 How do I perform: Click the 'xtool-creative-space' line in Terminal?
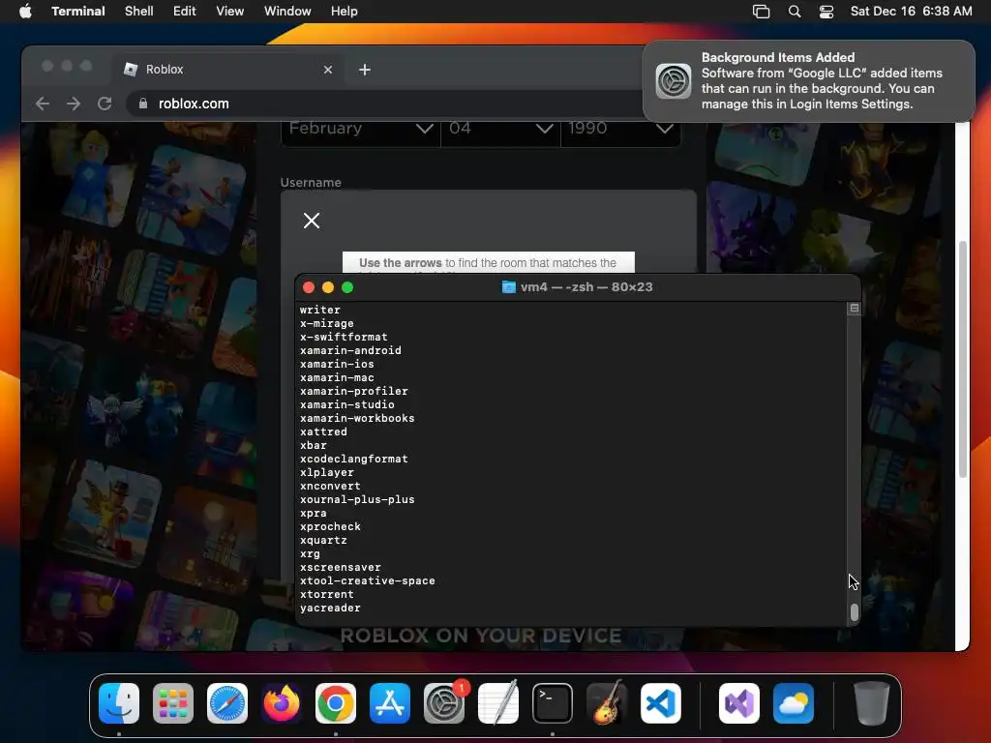[367, 580]
